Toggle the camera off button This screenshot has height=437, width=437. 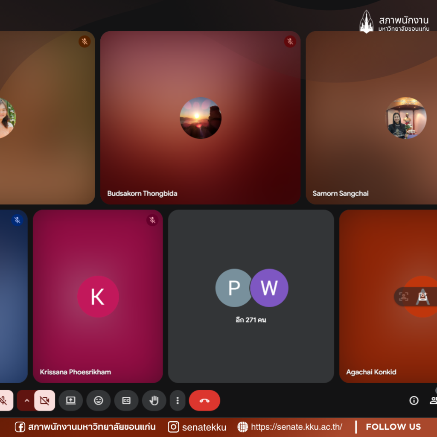(x=44, y=400)
